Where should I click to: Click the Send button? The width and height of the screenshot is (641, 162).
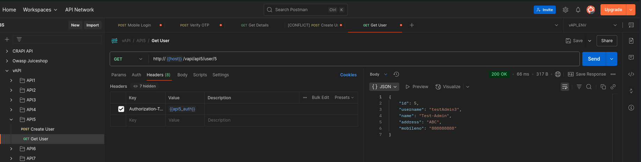click(594, 59)
